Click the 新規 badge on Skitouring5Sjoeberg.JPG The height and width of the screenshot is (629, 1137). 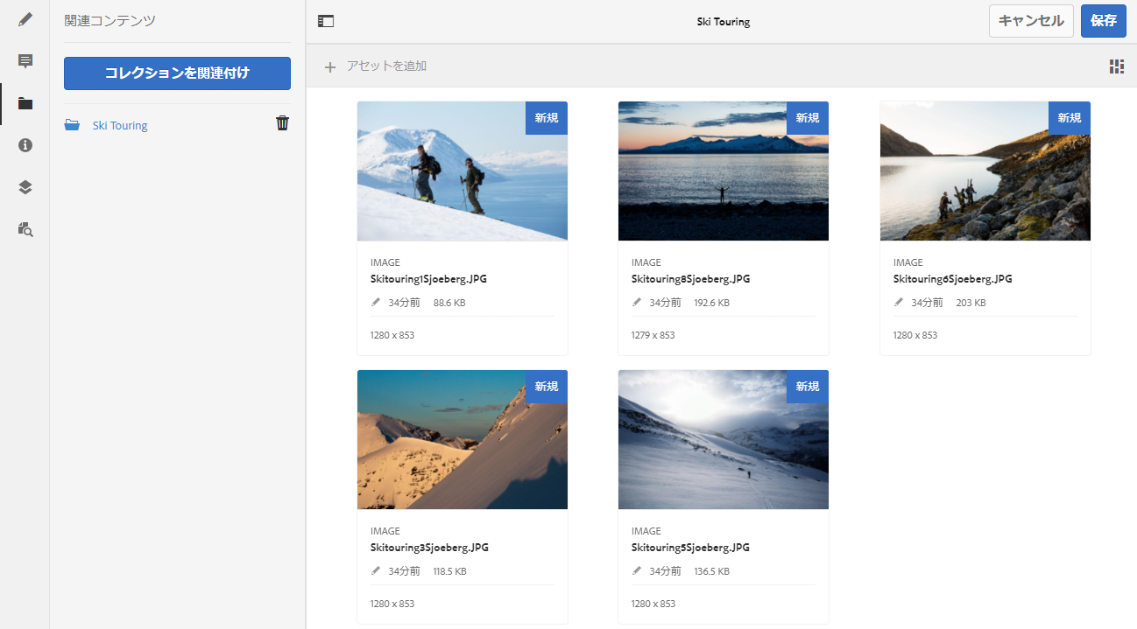coord(808,387)
